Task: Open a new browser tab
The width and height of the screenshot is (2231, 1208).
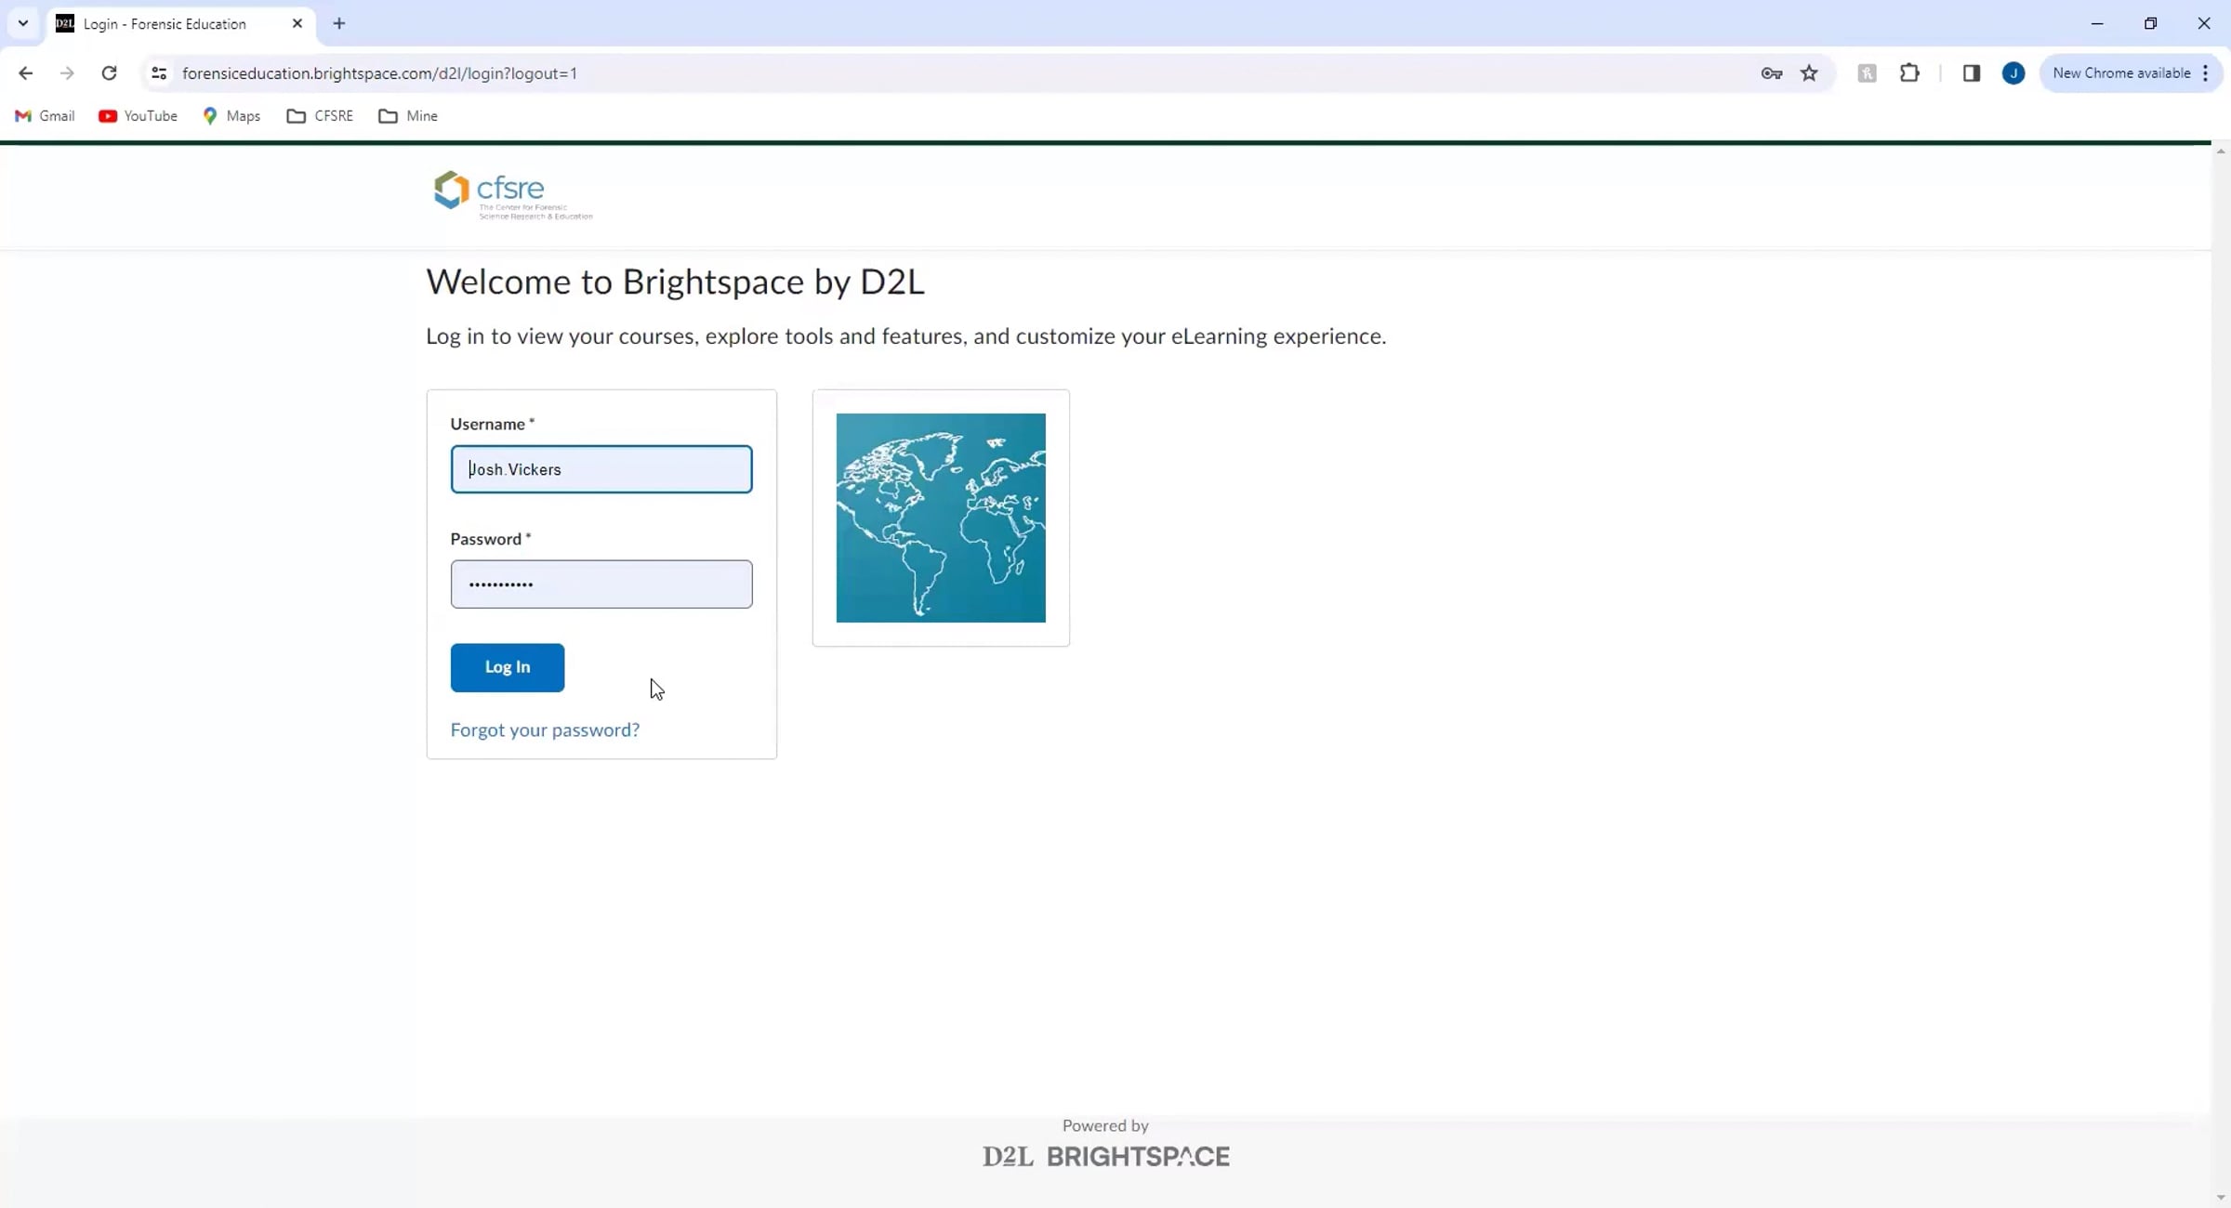Action: pyautogui.click(x=339, y=24)
